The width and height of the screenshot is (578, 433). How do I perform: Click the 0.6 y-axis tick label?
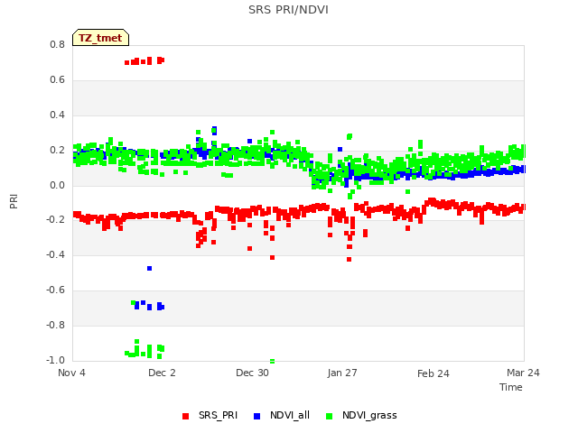(x=57, y=80)
